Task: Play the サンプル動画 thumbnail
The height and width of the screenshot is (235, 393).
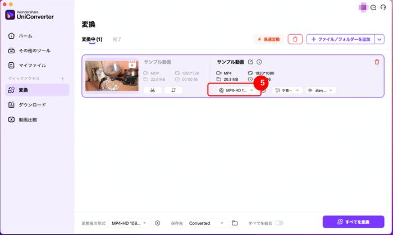Action: point(112,76)
